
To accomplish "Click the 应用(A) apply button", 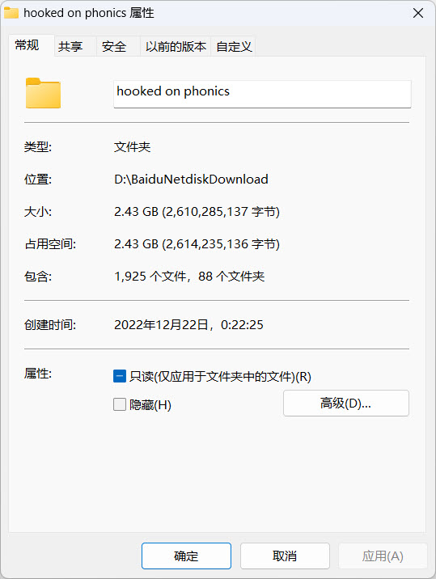I will [383, 556].
